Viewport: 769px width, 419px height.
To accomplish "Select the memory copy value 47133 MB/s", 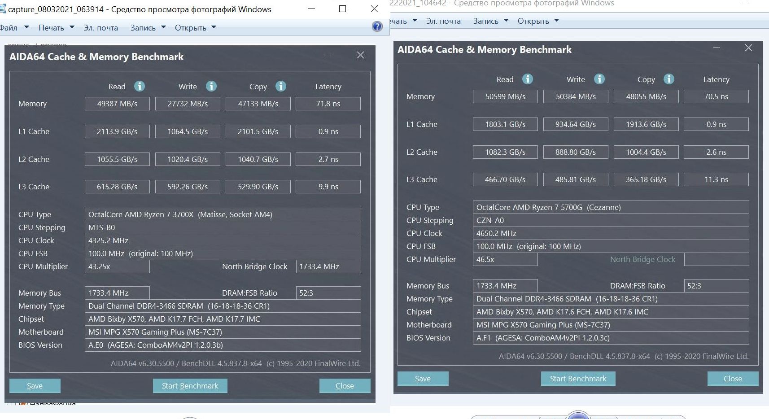I will point(258,104).
